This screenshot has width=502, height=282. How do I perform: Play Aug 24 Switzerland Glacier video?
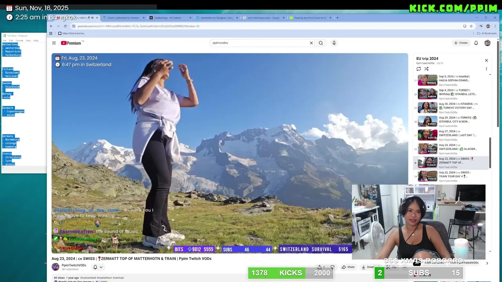[451, 149]
